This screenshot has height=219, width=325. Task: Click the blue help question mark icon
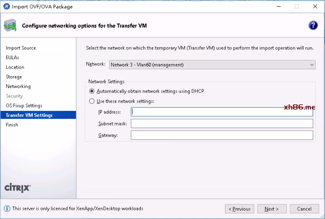pos(313,26)
